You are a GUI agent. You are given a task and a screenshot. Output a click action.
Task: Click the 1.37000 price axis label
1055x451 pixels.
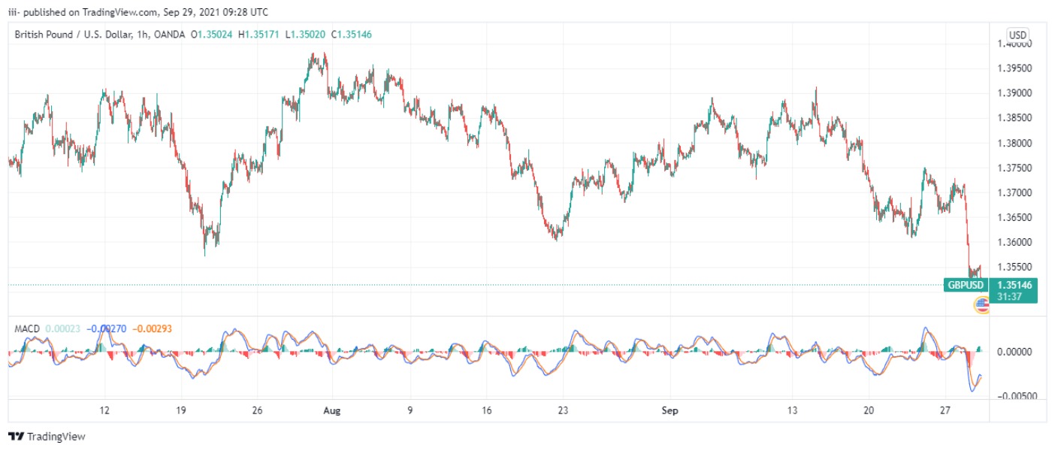coord(1014,192)
